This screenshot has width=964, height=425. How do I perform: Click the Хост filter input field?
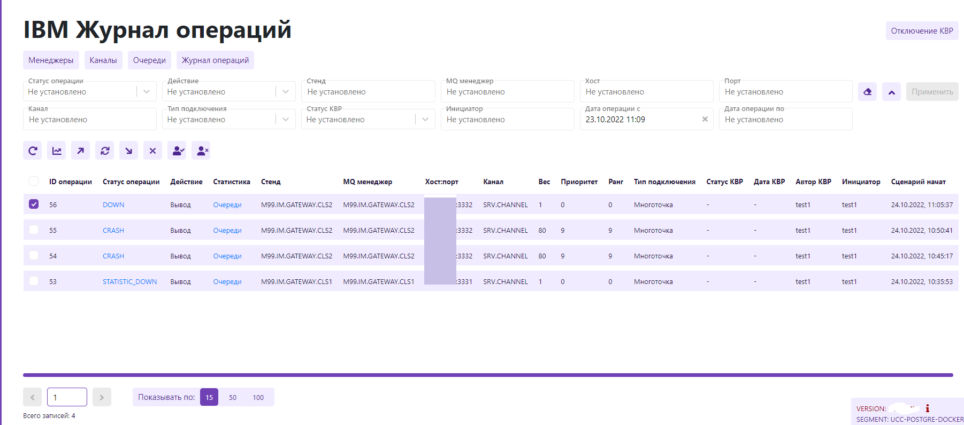coord(646,92)
